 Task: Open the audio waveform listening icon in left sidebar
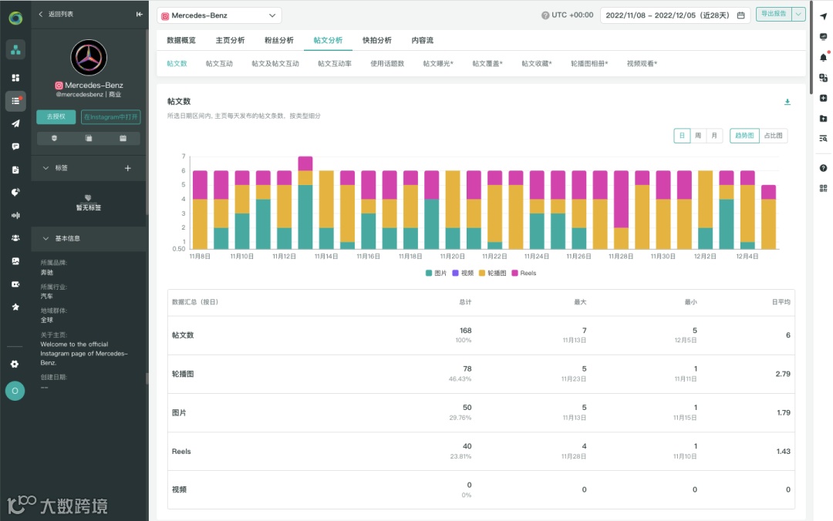pos(15,215)
